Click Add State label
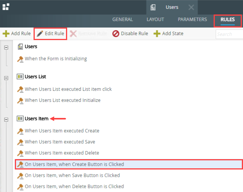This screenshot has width=243, height=192. (x=173, y=34)
